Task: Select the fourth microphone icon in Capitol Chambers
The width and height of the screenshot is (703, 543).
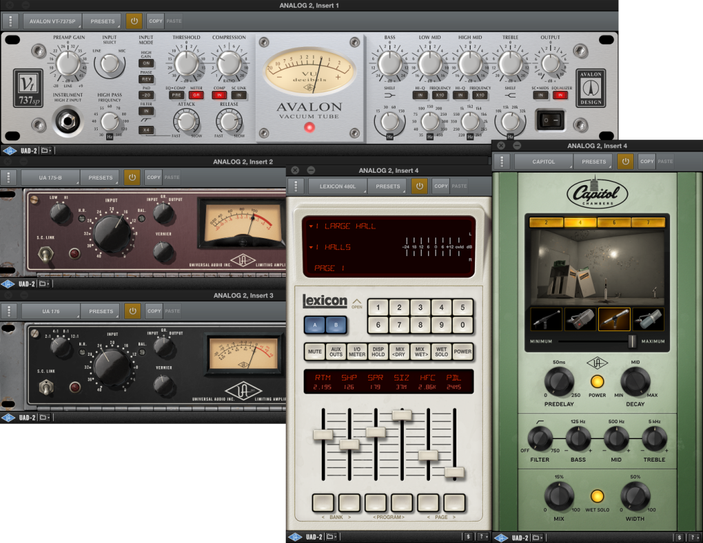Action: tap(649, 319)
